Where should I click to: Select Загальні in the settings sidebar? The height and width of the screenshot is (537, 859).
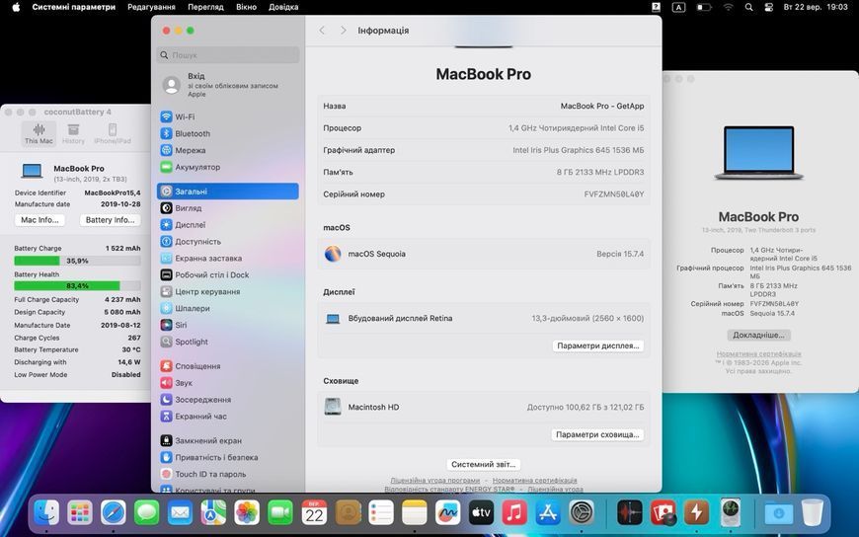click(x=227, y=192)
